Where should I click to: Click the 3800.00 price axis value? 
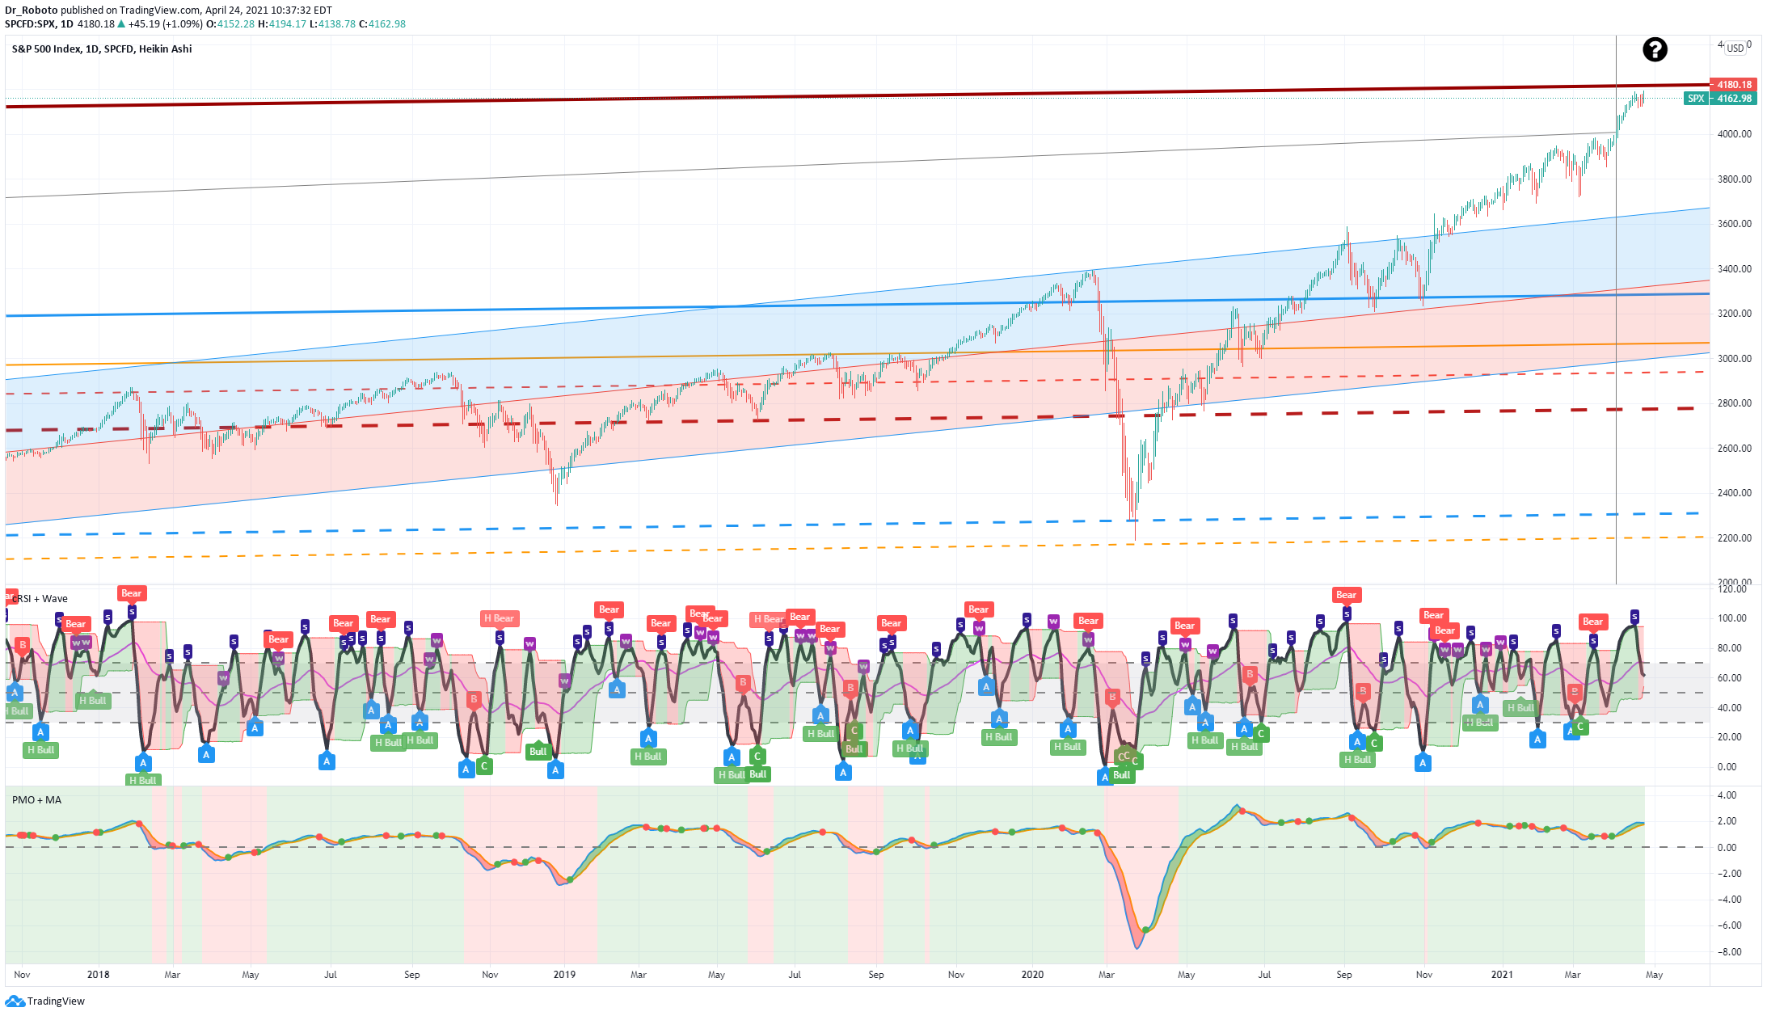point(1735,179)
